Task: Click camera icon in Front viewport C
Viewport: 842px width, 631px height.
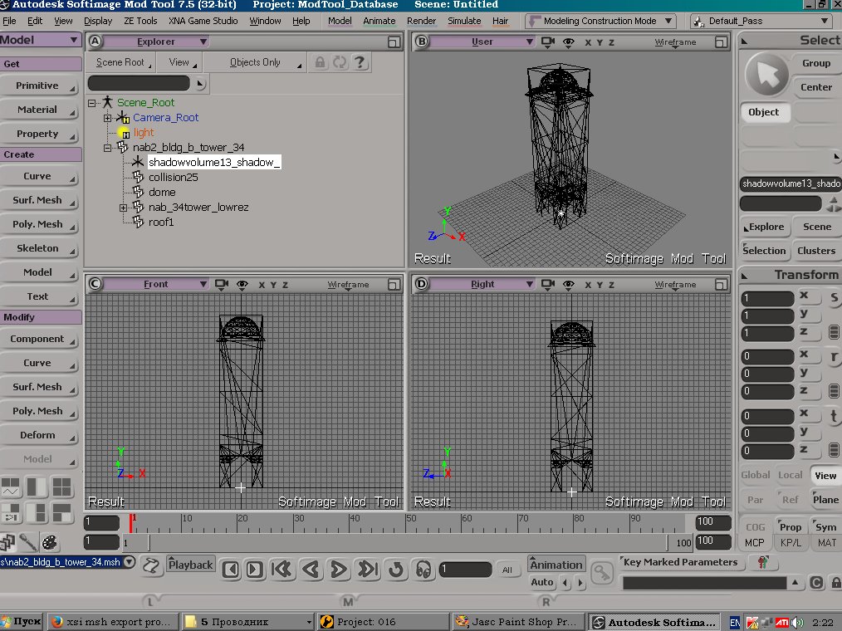Action: 221,284
